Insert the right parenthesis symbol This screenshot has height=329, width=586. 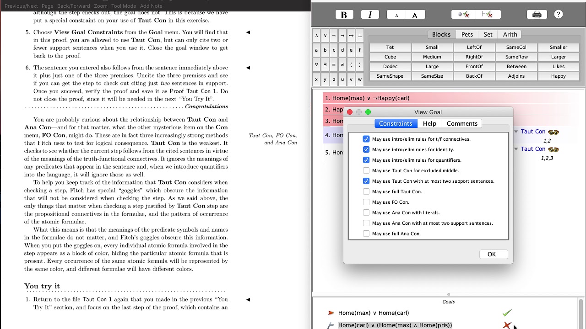point(360,64)
